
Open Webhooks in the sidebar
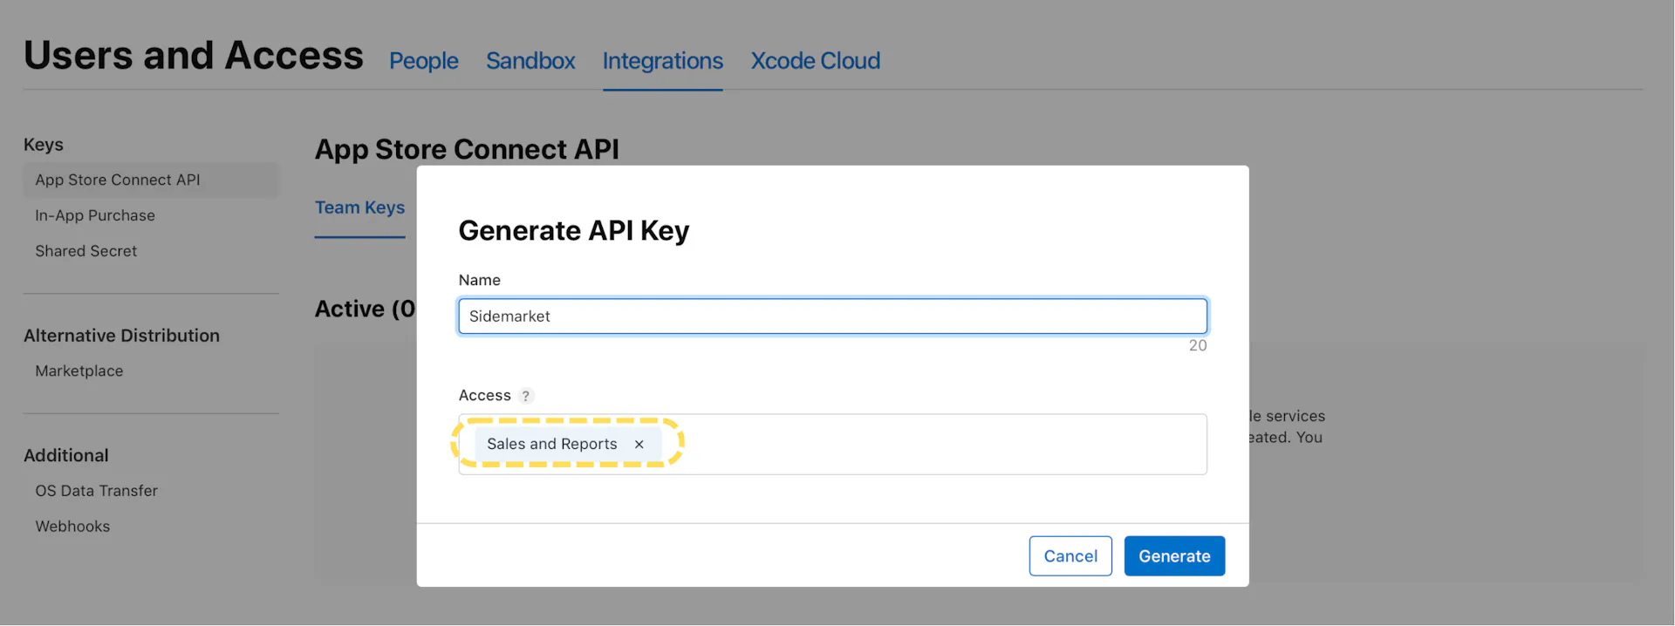click(x=72, y=527)
